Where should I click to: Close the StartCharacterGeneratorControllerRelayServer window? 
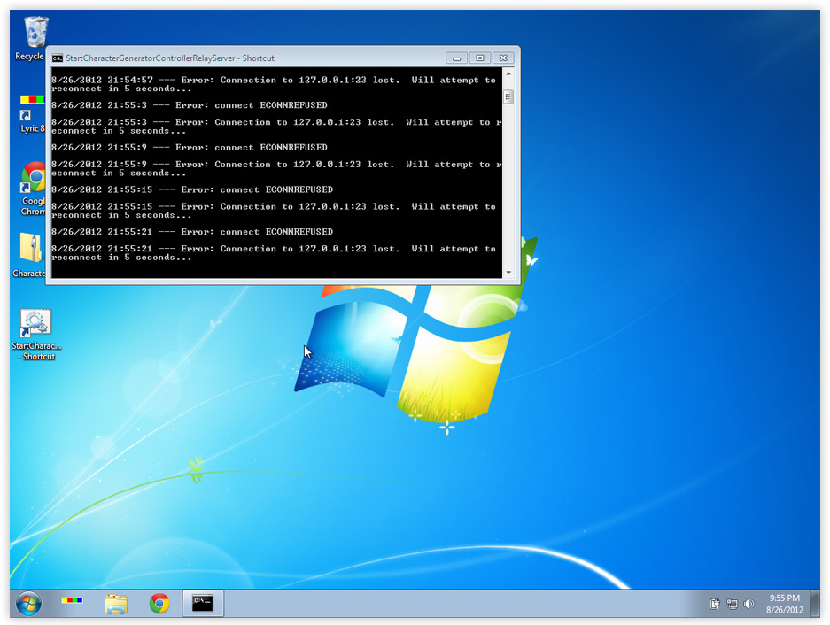[x=503, y=58]
